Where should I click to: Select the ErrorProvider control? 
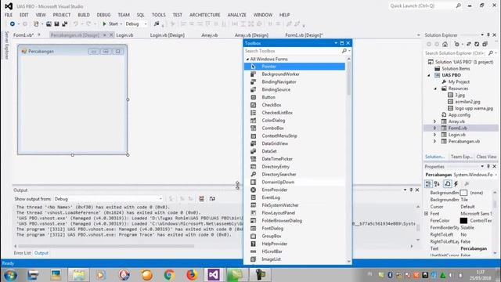tap(294, 190)
